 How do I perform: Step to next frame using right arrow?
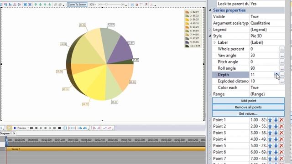click(50, 128)
